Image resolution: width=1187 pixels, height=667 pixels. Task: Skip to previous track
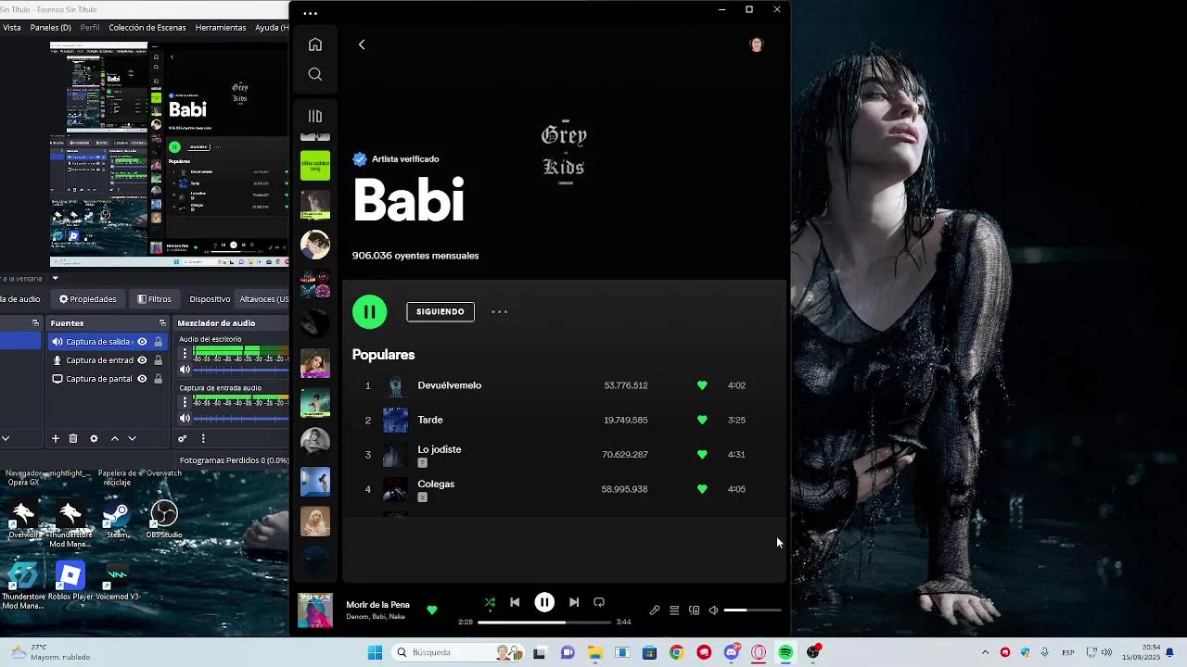tap(515, 602)
